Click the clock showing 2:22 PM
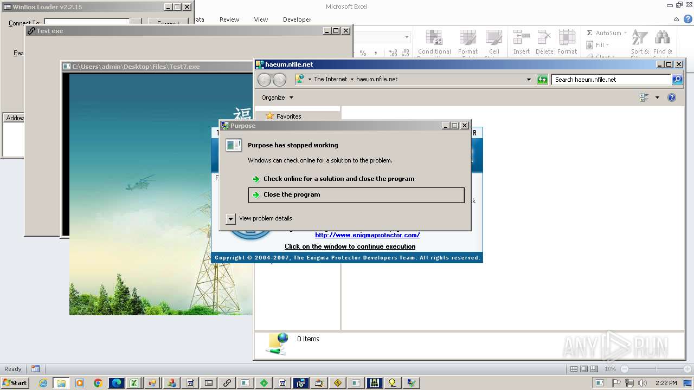This screenshot has height=390, width=694. [x=666, y=383]
